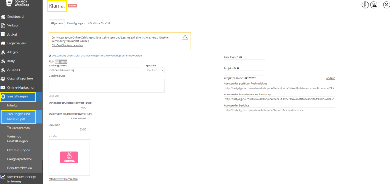
Task: Click the Benutzer-ID help icon
Action: (x=240, y=57)
